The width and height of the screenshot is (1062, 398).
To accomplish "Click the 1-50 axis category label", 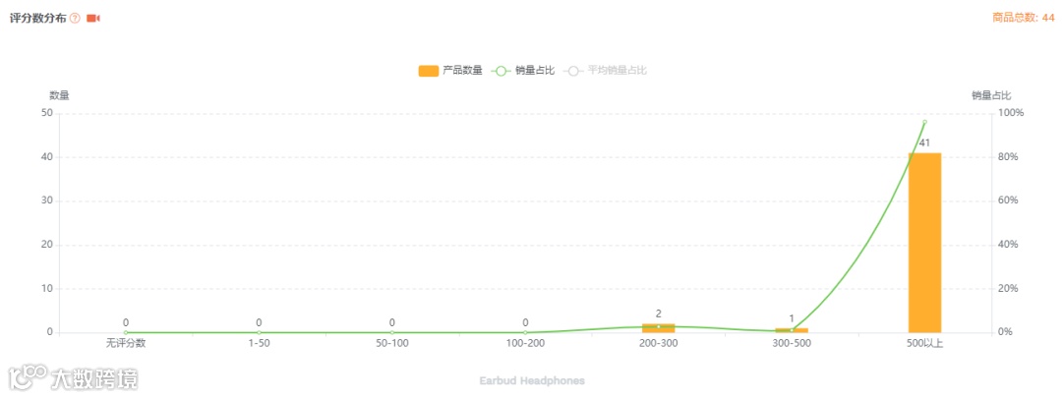I will point(259,343).
